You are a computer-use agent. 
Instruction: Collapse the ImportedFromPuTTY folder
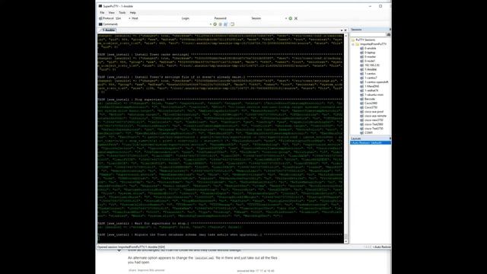(x=353, y=44)
